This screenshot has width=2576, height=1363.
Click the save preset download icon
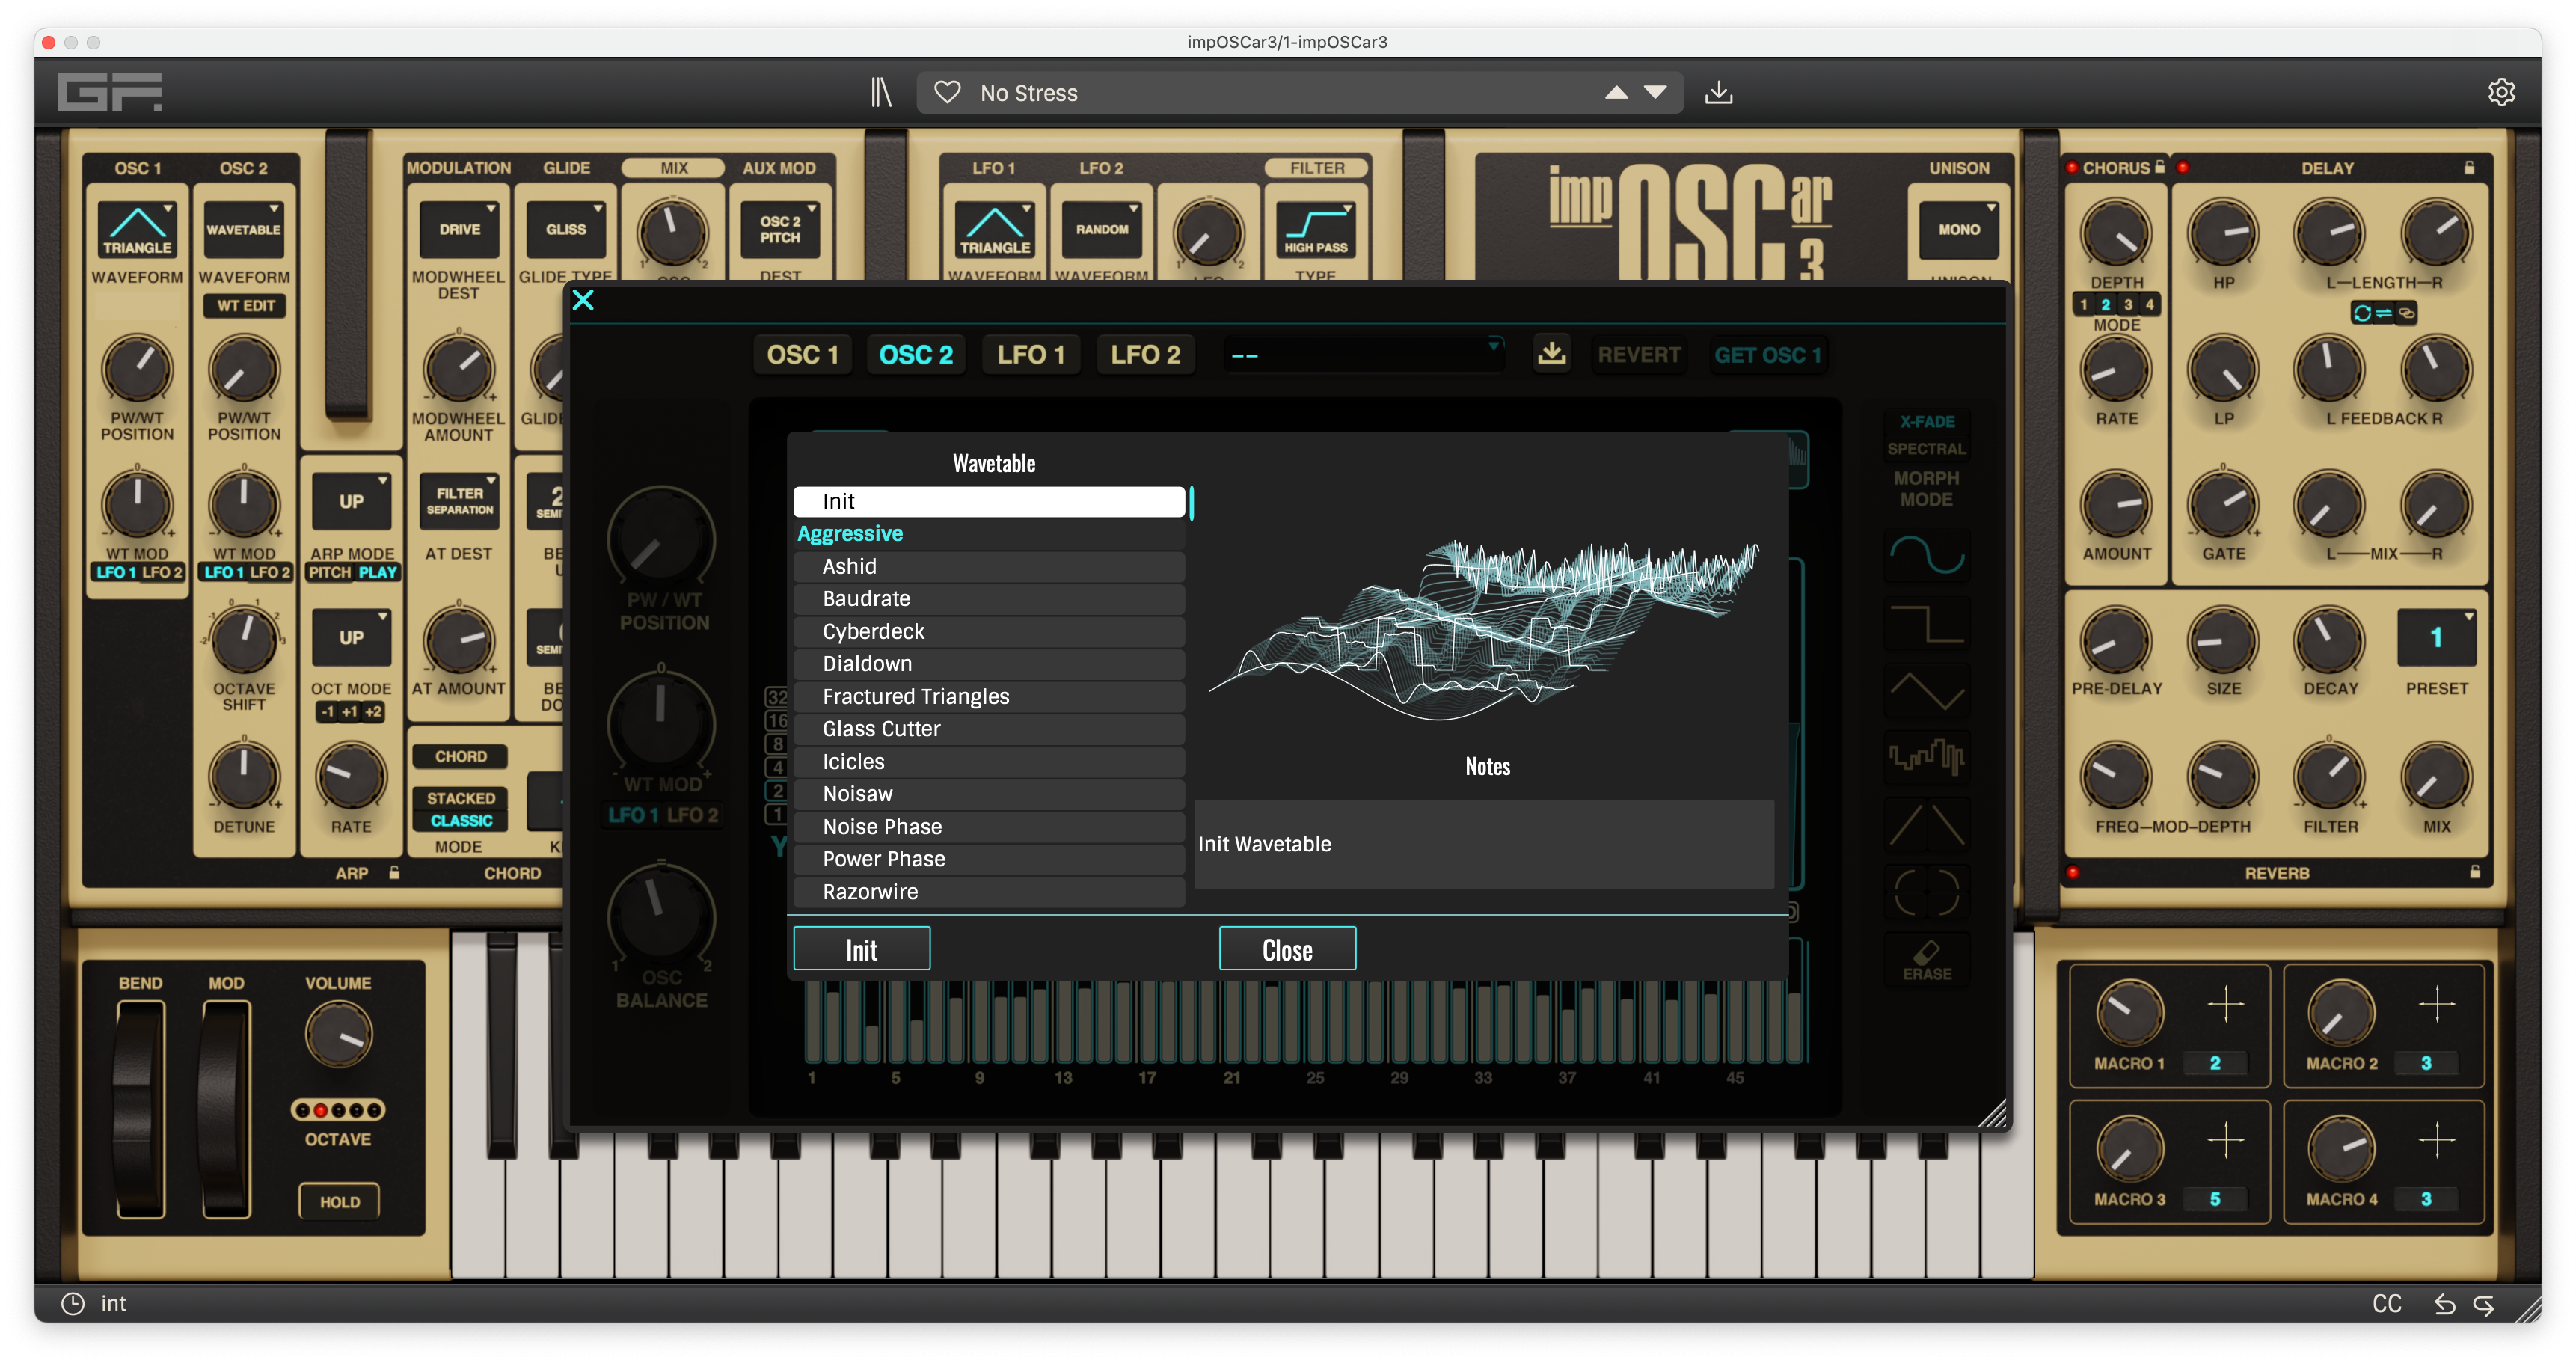(1719, 92)
